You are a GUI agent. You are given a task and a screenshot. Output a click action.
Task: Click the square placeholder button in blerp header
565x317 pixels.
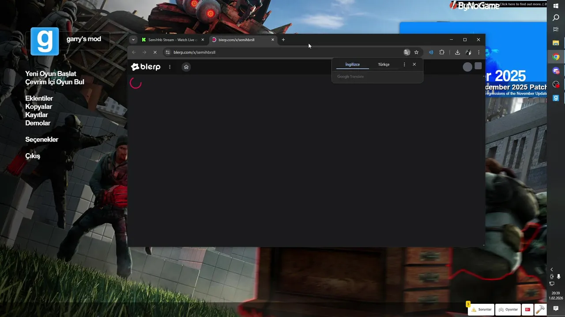[x=478, y=66]
